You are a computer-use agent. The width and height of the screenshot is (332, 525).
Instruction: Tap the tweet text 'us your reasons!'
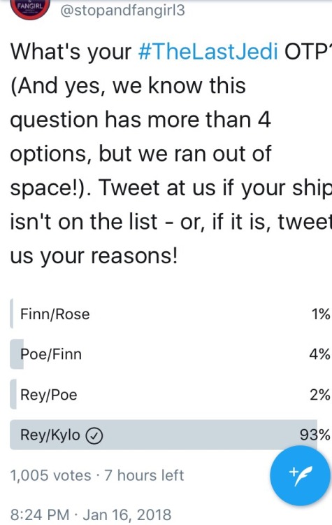tap(94, 256)
